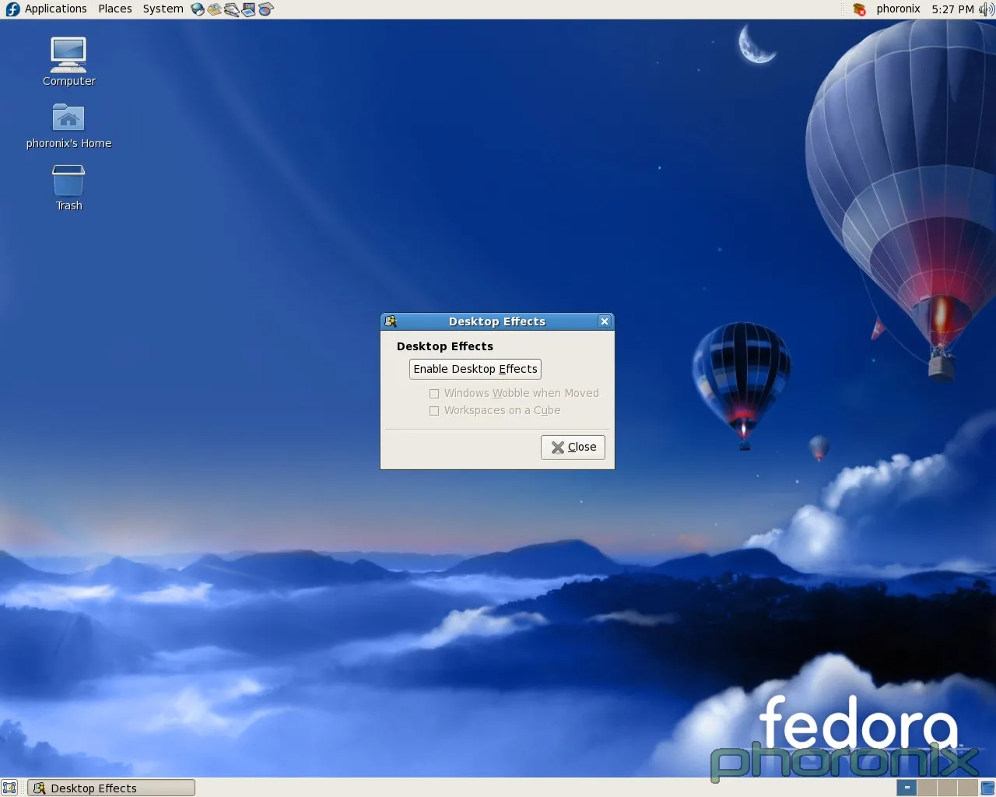Open the volume speaker applet

pyautogui.click(x=986, y=9)
